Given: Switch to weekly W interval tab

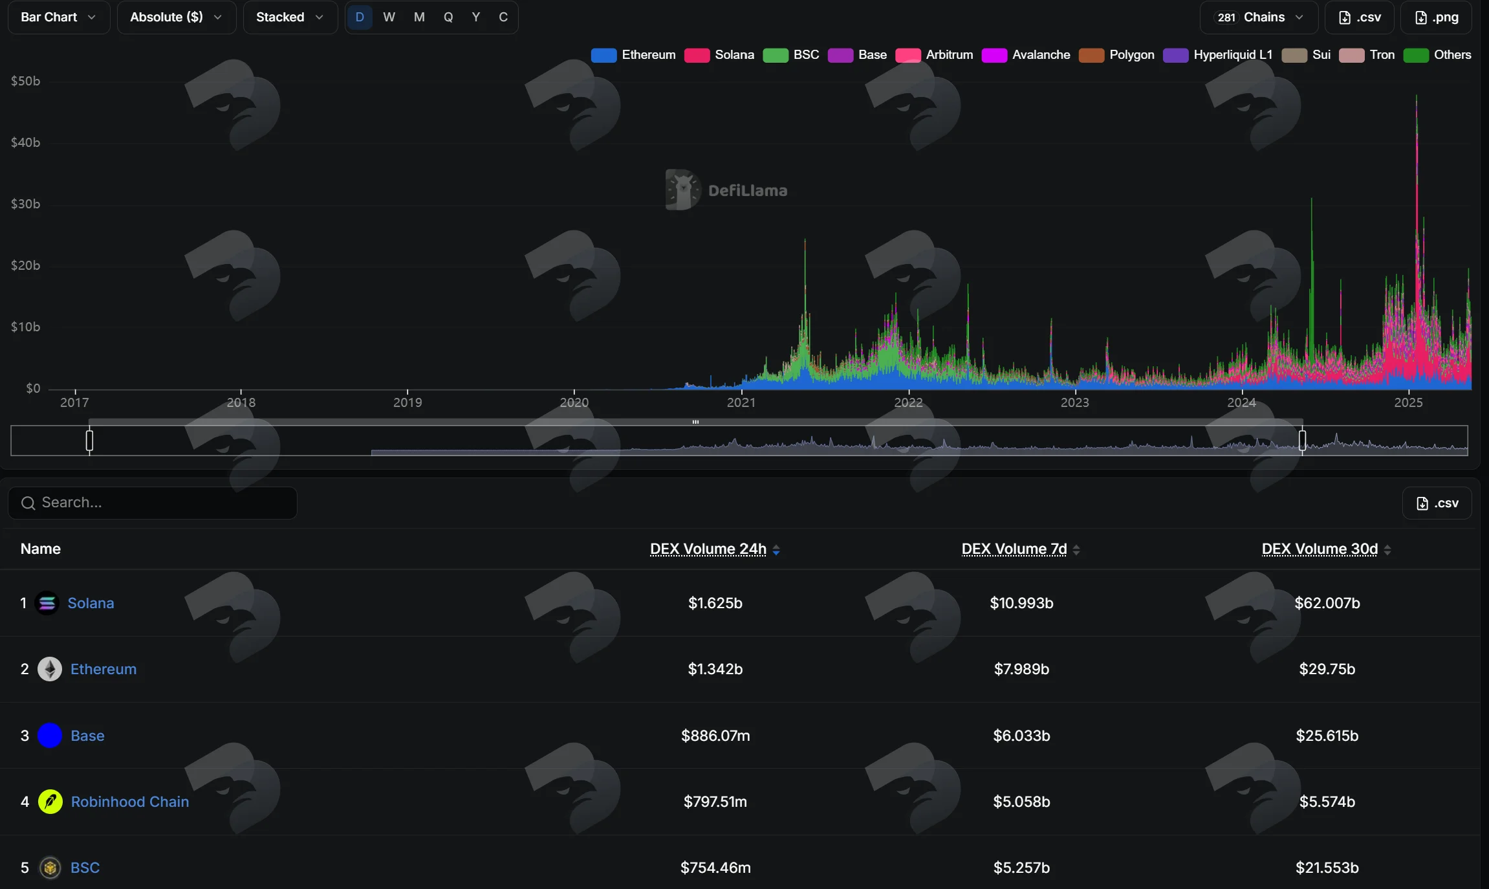Looking at the screenshot, I should click(389, 17).
